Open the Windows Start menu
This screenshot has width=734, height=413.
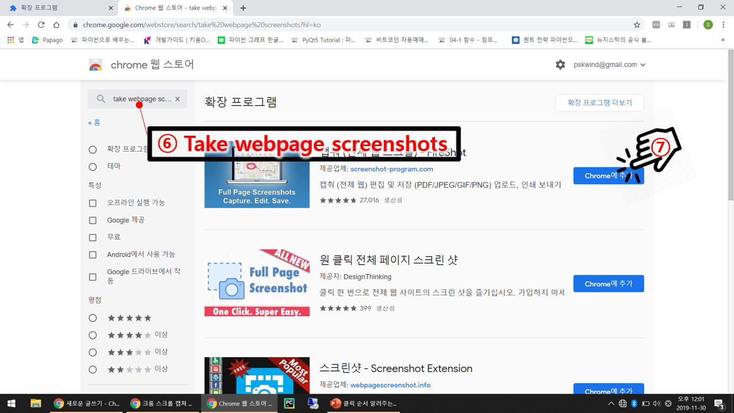coord(12,404)
